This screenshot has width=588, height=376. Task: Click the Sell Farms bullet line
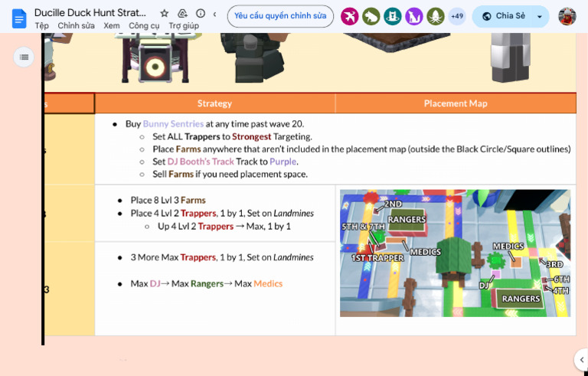(230, 174)
